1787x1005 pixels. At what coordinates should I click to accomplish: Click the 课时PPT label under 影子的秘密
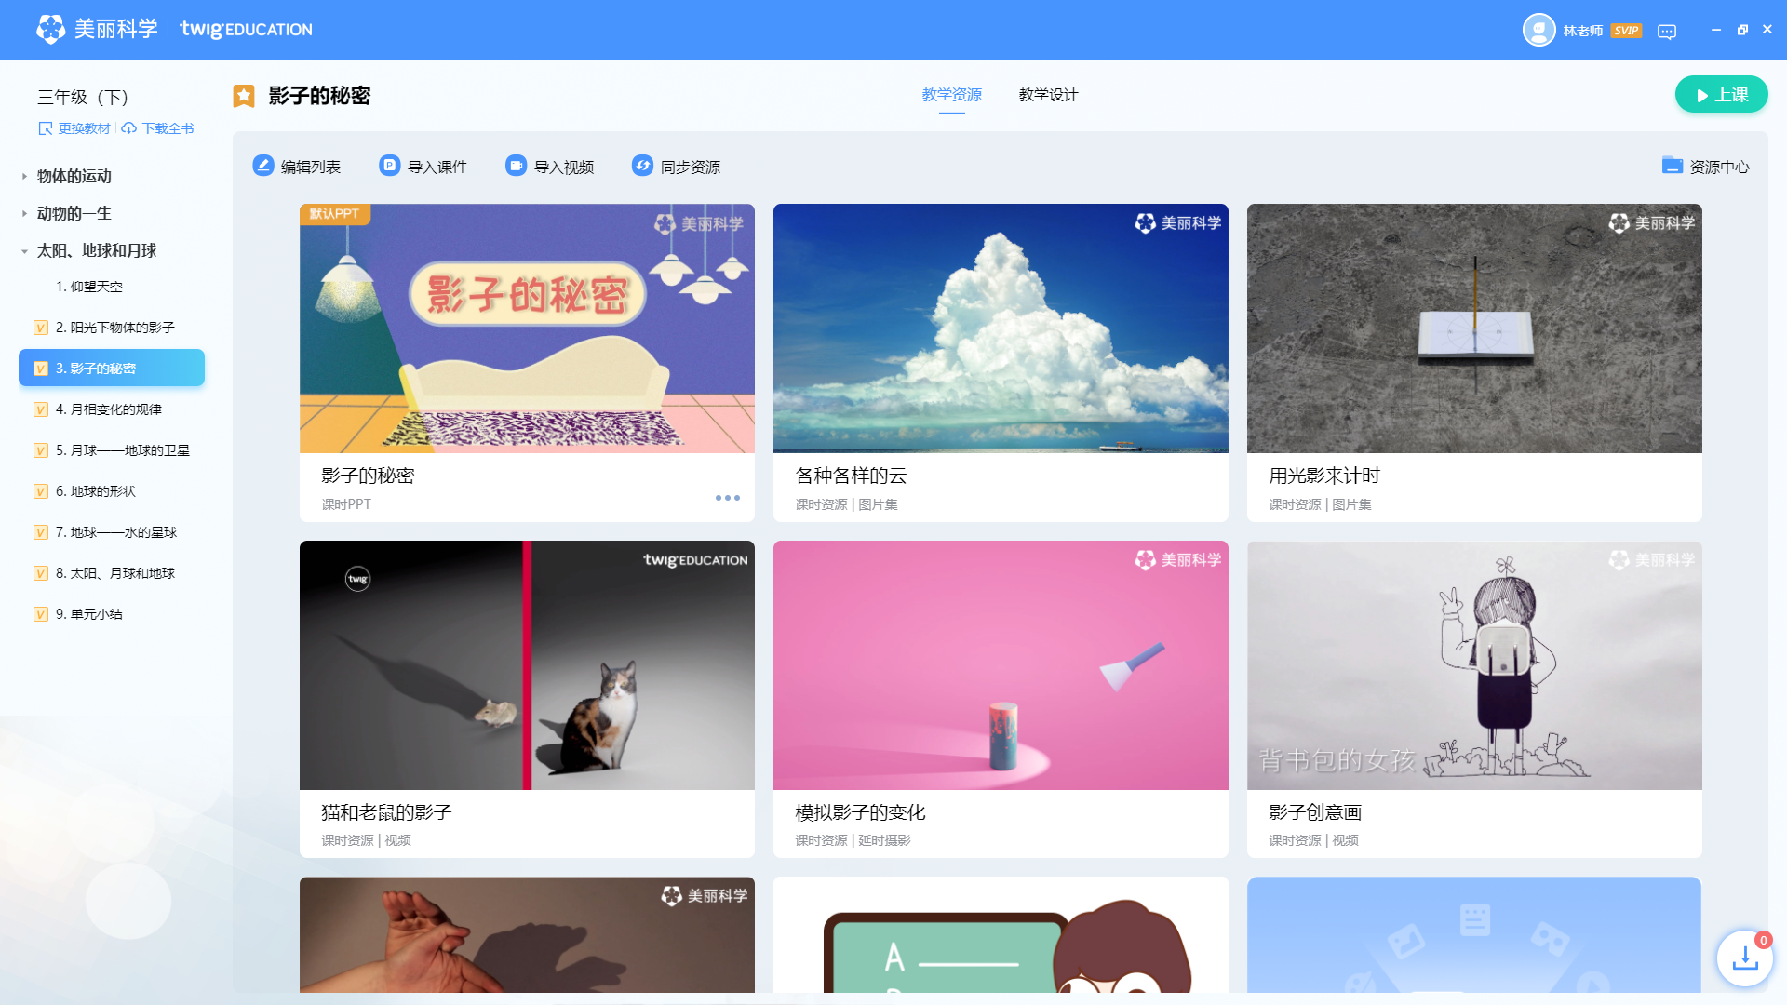click(x=346, y=504)
